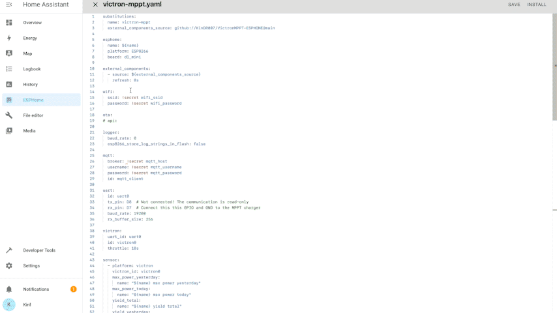Click the ESPHome icon in sidebar
557x313 pixels.
click(9, 100)
